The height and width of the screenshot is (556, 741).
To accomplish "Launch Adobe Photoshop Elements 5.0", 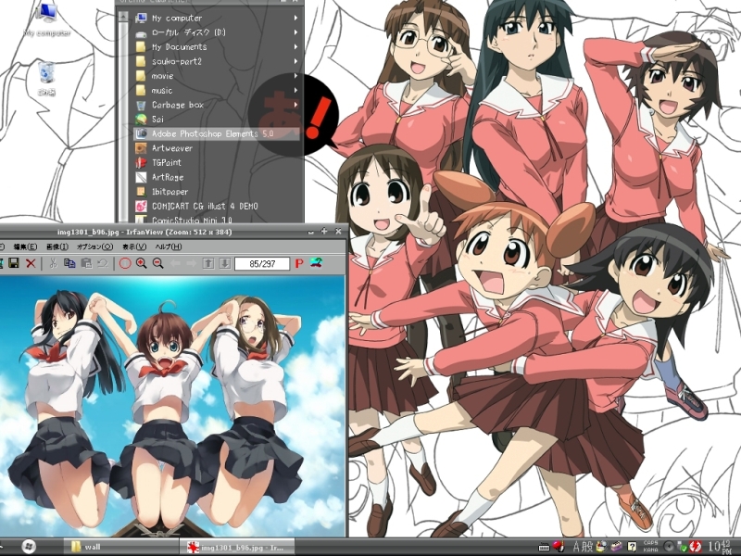I will tap(217, 133).
